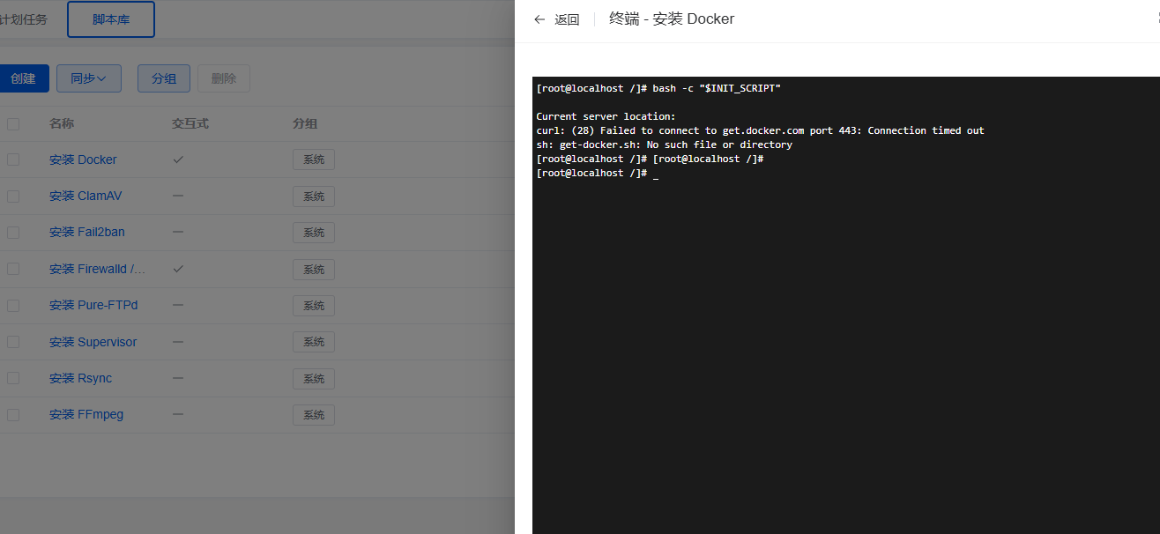
Task: Click the back arrow in terminal panel
Action: coord(539,19)
